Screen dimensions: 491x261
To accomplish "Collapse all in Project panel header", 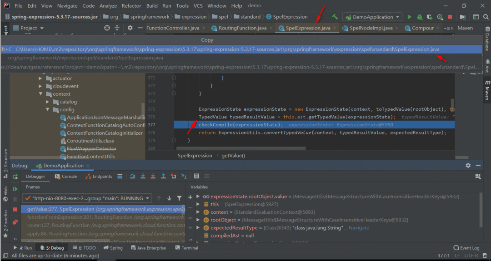I will (117, 28).
